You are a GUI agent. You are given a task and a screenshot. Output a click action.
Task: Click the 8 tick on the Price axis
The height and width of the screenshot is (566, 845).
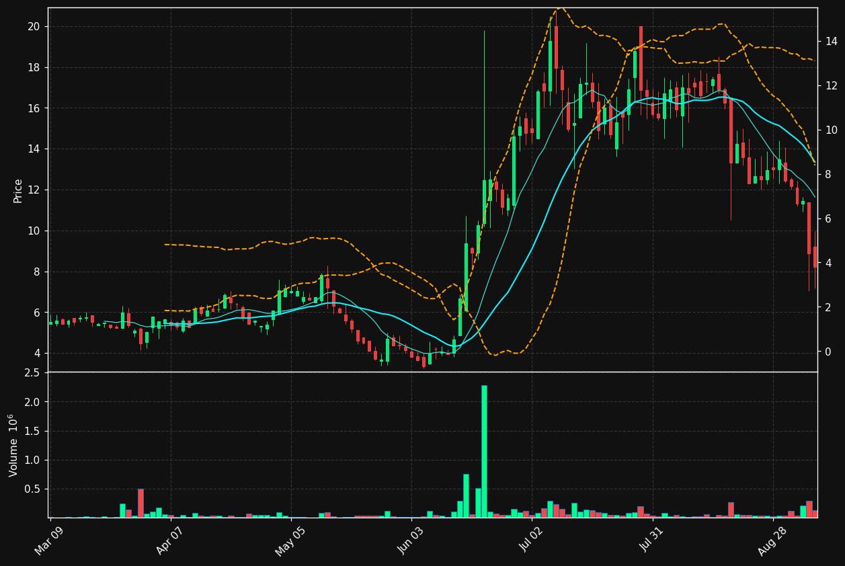pyautogui.click(x=37, y=272)
